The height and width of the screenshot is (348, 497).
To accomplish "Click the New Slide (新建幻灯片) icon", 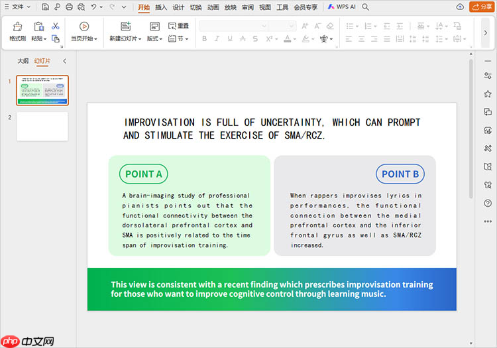I will 125,27.
